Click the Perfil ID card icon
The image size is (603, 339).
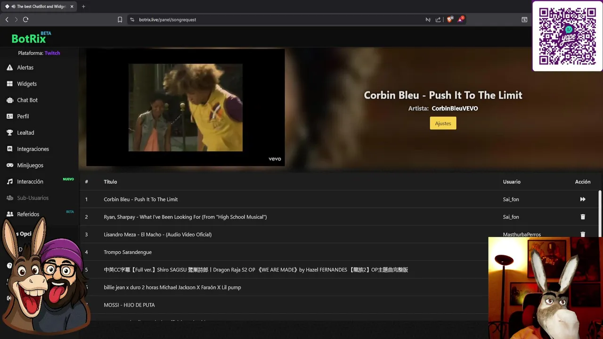click(x=9, y=116)
